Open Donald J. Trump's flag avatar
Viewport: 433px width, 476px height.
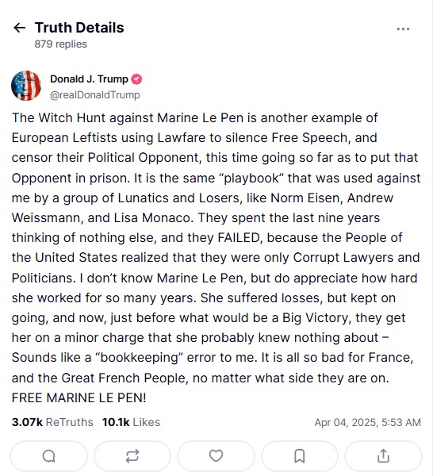26,86
